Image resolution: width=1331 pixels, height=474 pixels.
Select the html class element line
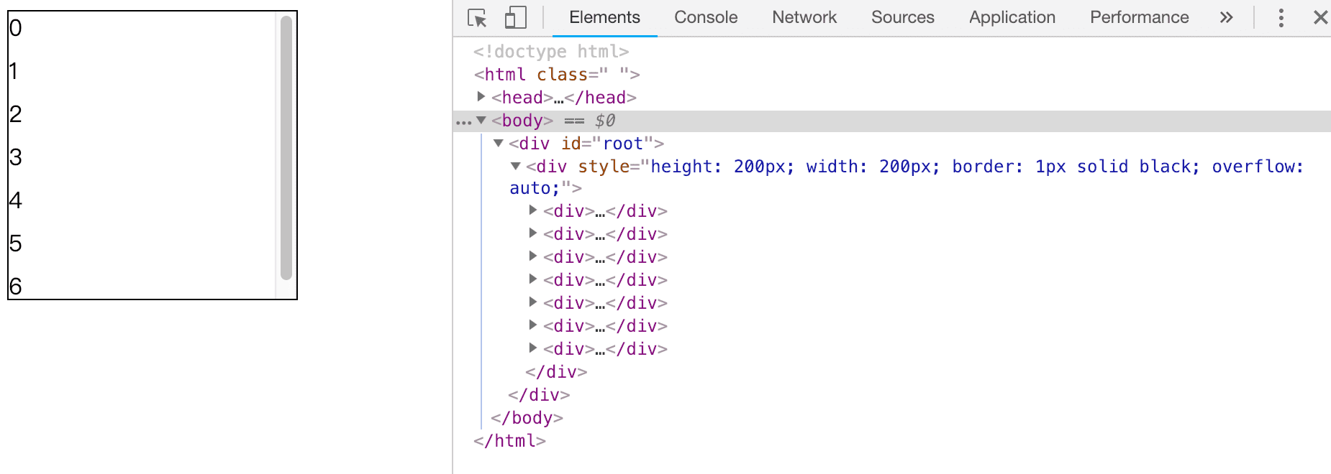[x=557, y=75]
